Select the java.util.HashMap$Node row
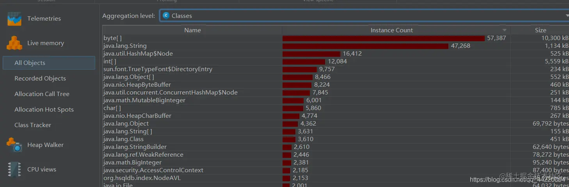The height and width of the screenshot is (187, 569). (x=336, y=54)
